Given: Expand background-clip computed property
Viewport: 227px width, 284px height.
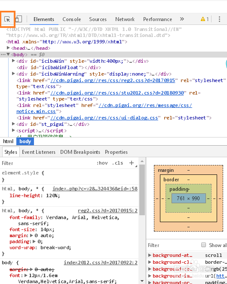Looking at the screenshot, I should (150, 262).
